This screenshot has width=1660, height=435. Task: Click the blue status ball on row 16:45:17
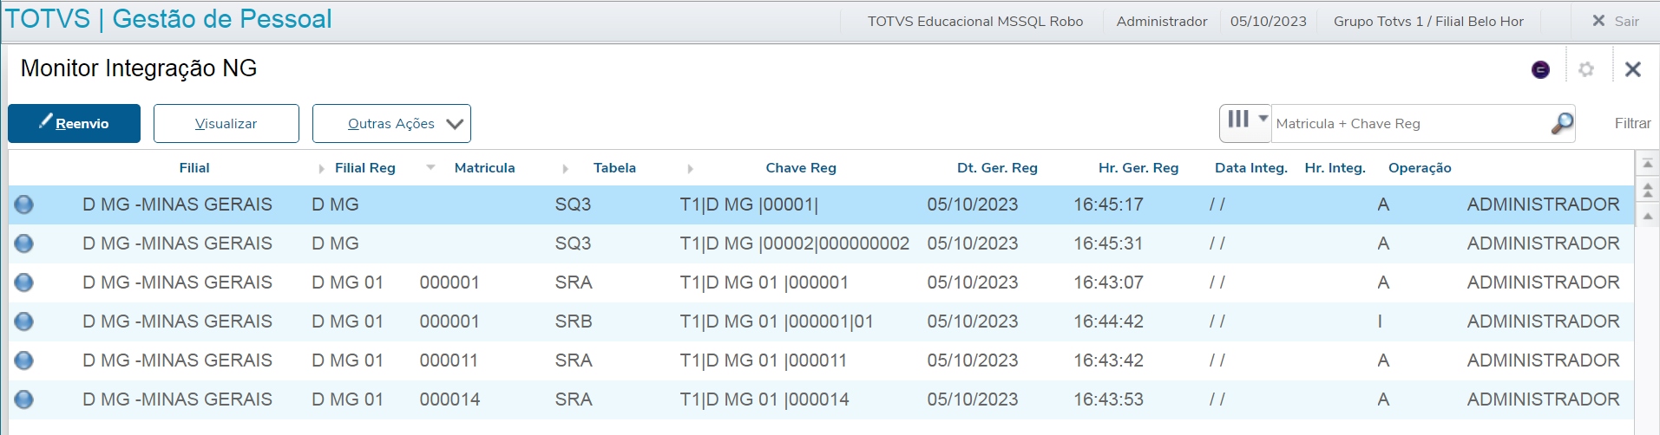[x=24, y=205]
